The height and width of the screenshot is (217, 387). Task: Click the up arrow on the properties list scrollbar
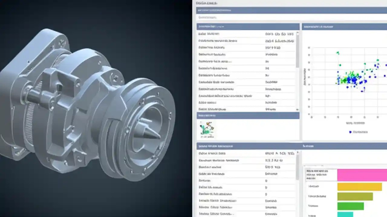[297, 32]
